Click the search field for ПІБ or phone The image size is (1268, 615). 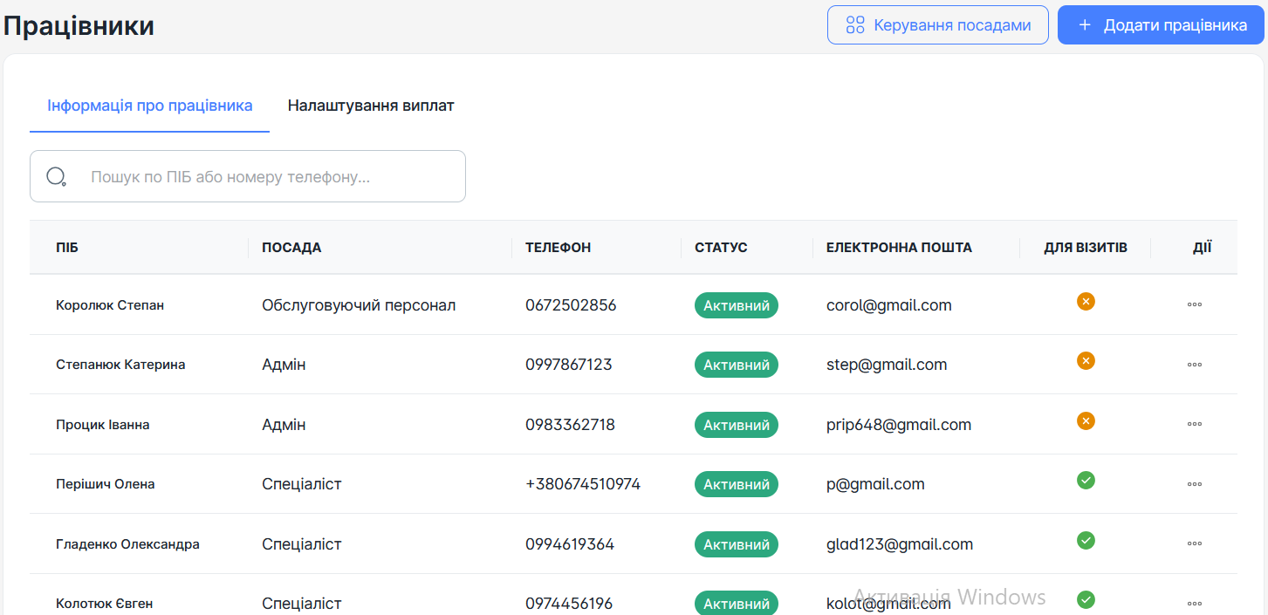pos(248,176)
